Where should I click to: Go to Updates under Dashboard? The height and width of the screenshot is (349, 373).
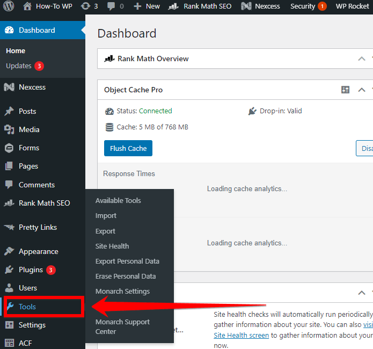(x=19, y=66)
